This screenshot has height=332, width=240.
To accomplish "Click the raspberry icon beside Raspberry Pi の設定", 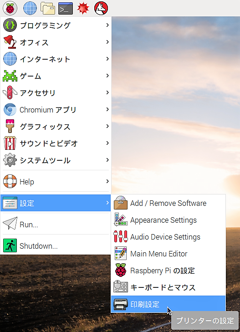I will [121, 270].
